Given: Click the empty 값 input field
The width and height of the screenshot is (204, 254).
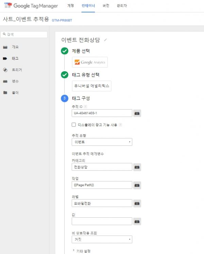Looking at the screenshot, I should tap(102, 221).
